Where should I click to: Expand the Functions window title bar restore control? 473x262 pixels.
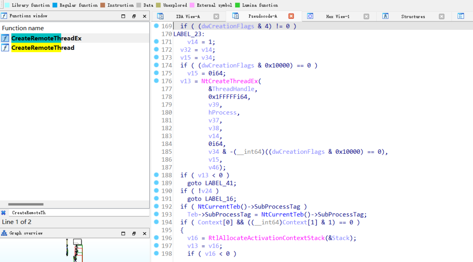click(x=123, y=16)
